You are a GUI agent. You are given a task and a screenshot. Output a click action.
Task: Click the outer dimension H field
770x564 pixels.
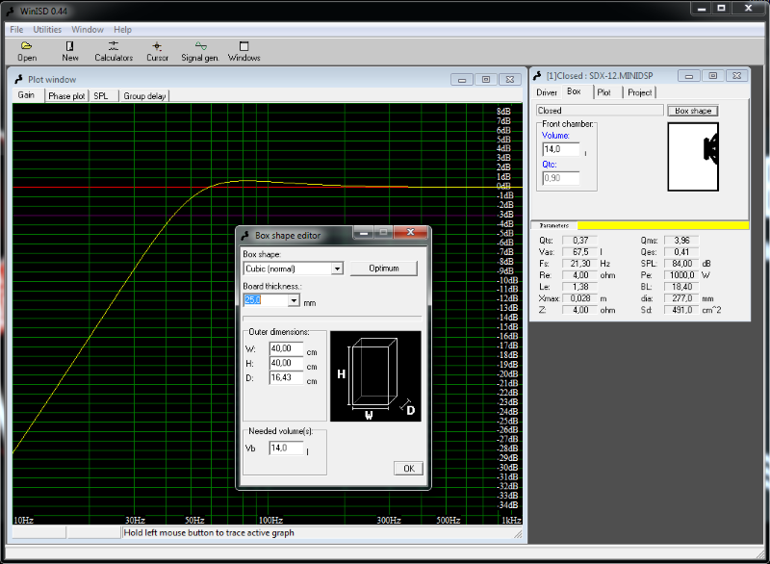point(286,363)
